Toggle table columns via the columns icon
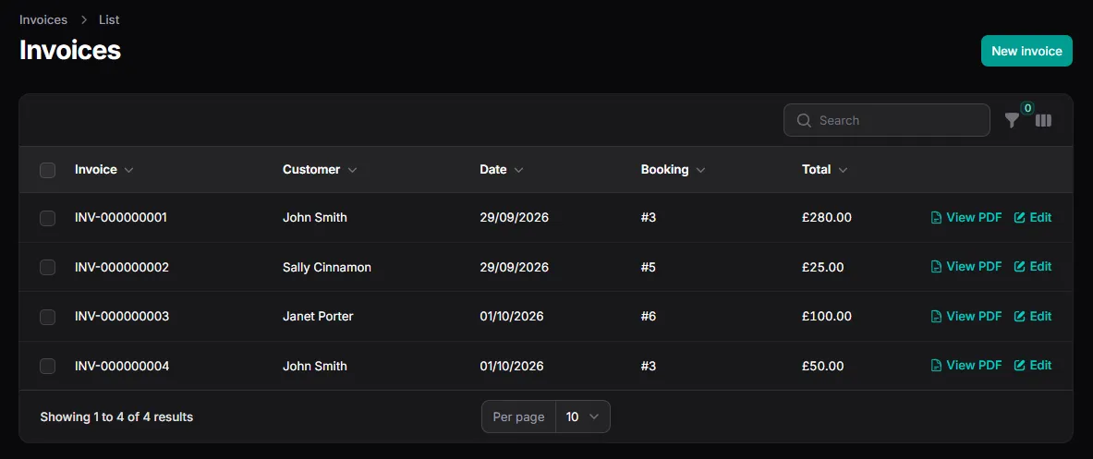The image size is (1093, 459). (1043, 120)
